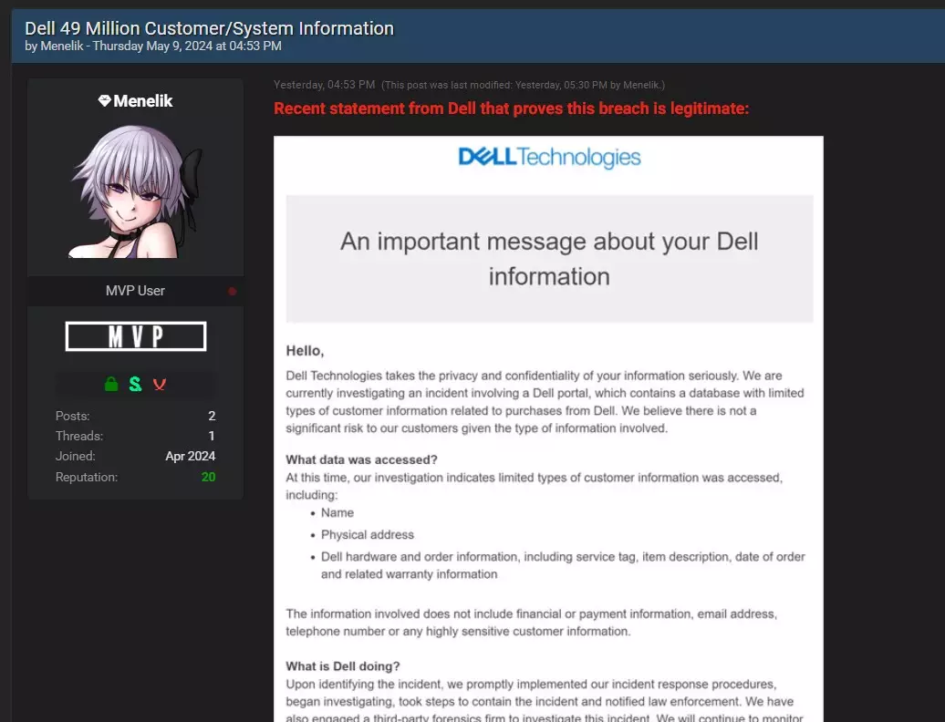Click the red offline status dot

(232, 292)
